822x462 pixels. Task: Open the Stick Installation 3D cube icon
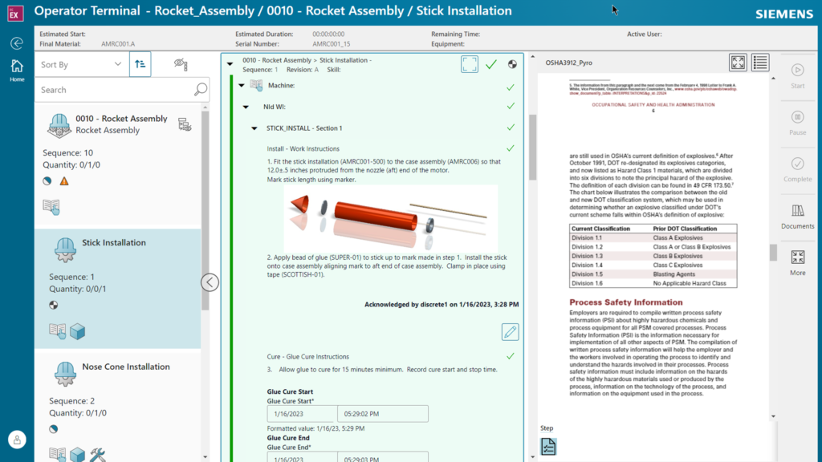(x=78, y=331)
